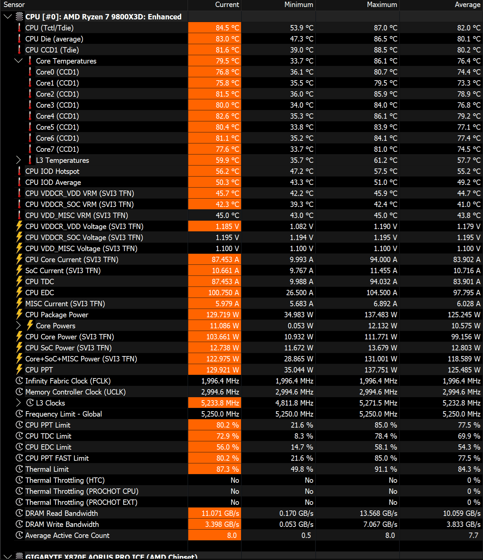Collapse the Core Temperatures subtree
This screenshot has width=483, height=560.
coord(18,61)
